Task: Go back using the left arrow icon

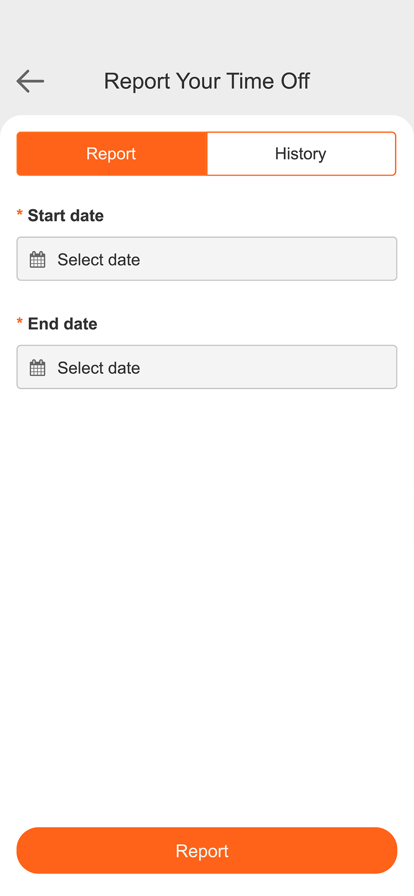Action: (x=30, y=81)
